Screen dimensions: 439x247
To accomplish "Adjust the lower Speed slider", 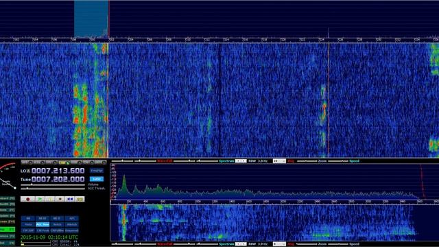I will (x=338, y=244).
